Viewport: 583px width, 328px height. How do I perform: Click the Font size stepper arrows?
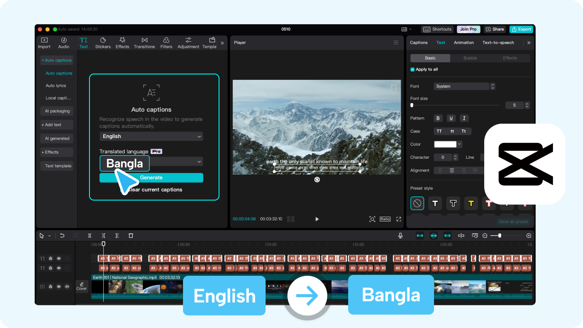pos(527,105)
